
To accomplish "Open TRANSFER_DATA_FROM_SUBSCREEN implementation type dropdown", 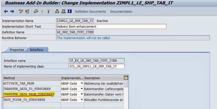I will 82,94.
